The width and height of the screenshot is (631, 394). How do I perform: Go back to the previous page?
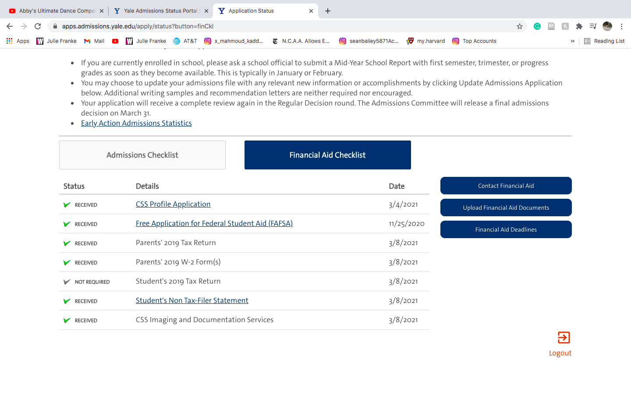point(10,26)
